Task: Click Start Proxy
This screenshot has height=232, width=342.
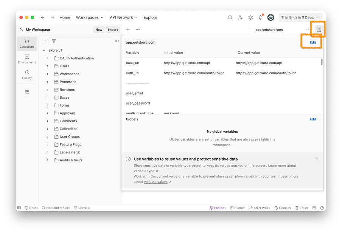Action: (260, 208)
